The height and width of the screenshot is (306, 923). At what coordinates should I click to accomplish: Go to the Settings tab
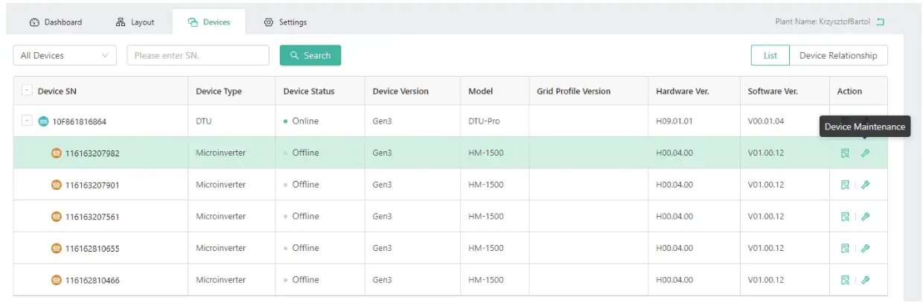286,22
